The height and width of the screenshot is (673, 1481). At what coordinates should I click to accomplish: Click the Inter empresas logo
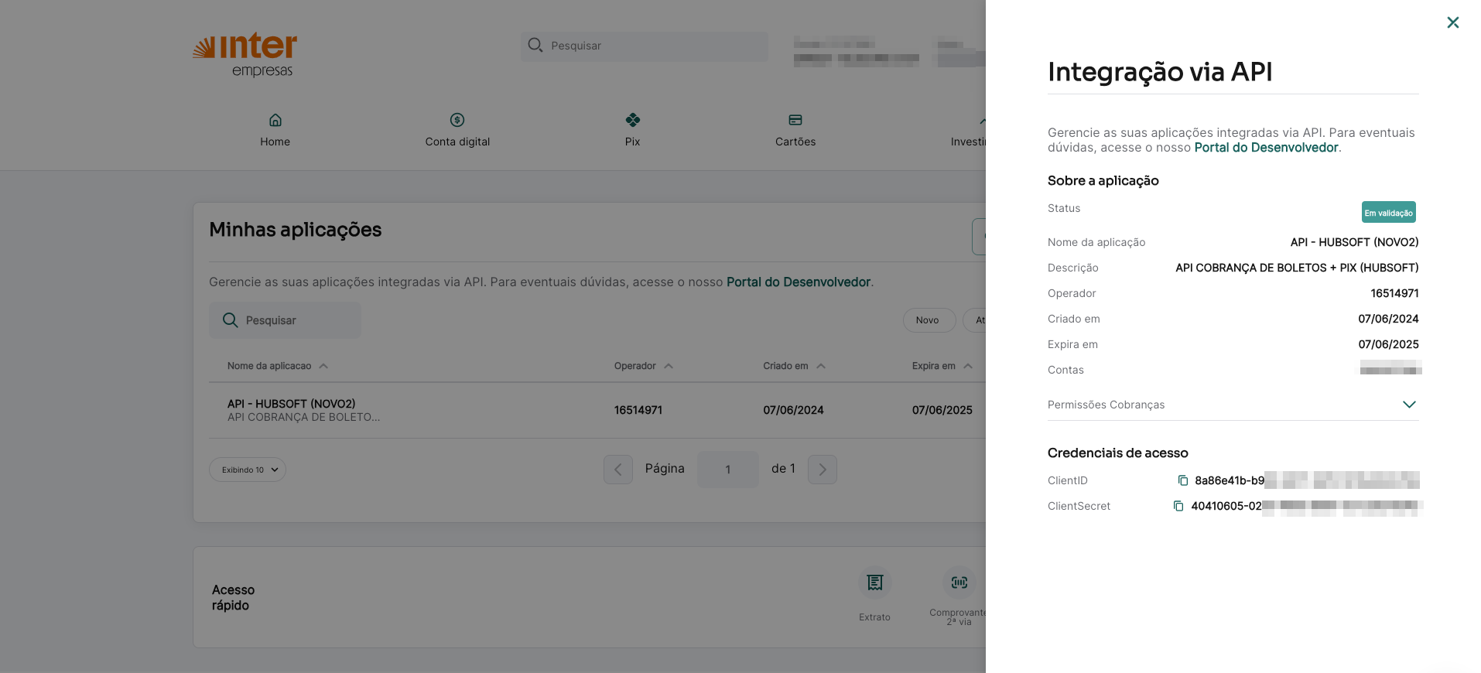245,54
